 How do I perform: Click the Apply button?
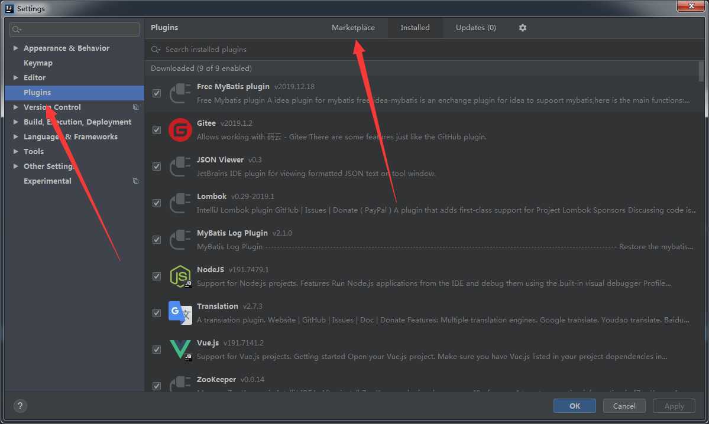[674, 406]
